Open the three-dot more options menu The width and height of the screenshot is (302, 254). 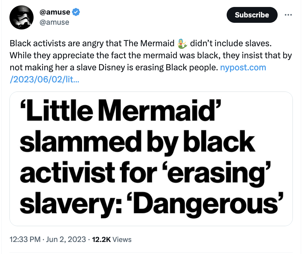(288, 15)
